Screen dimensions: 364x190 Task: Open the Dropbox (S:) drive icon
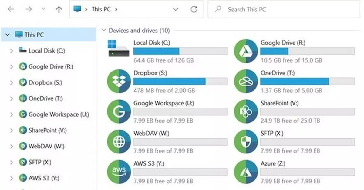[x=119, y=81]
